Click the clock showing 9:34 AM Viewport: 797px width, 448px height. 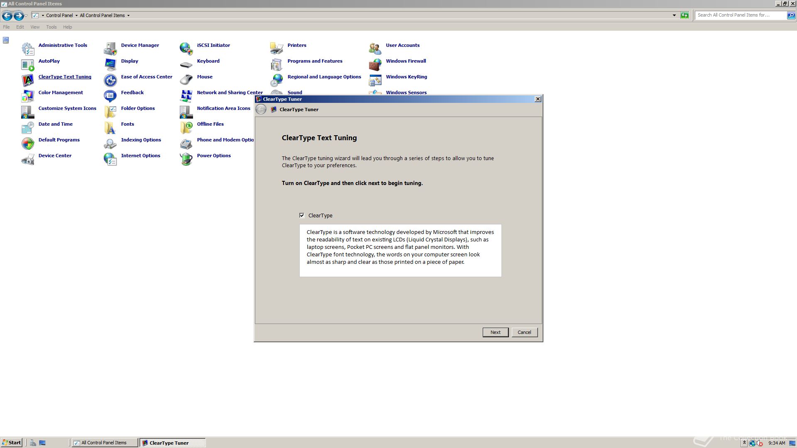pyautogui.click(x=777, y=443)
